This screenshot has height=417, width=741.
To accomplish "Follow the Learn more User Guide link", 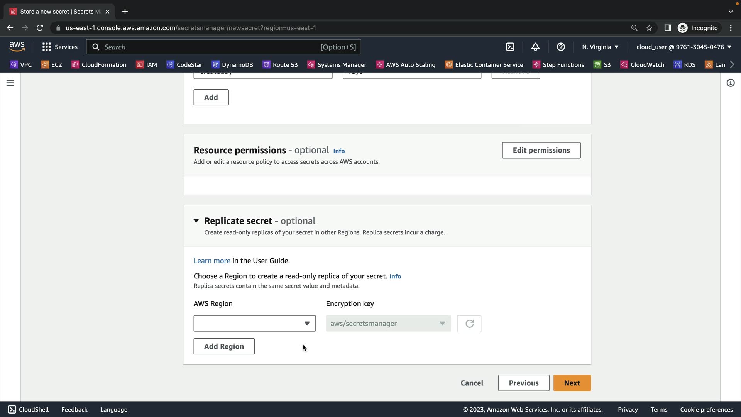I will (x=211, y=261).
